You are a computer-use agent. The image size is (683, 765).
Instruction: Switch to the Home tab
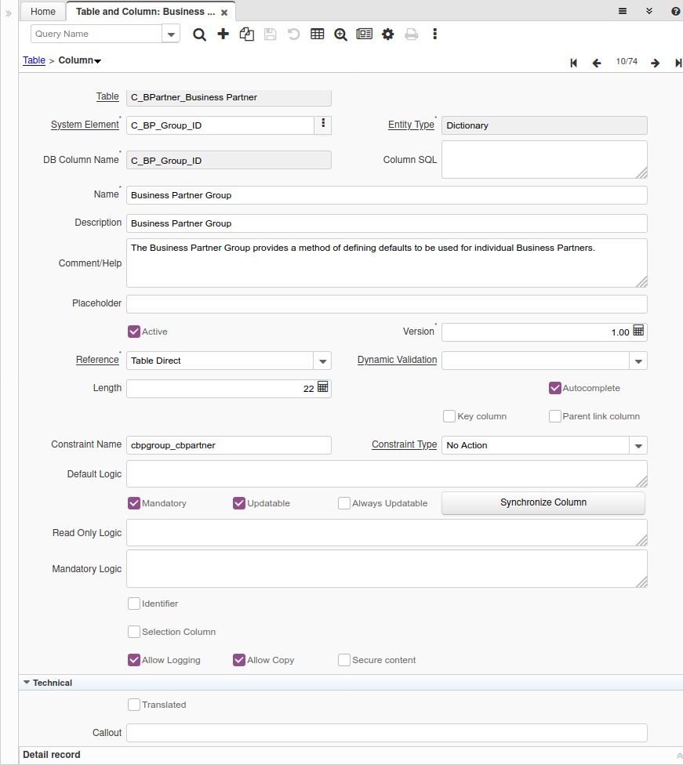(43, 12)
